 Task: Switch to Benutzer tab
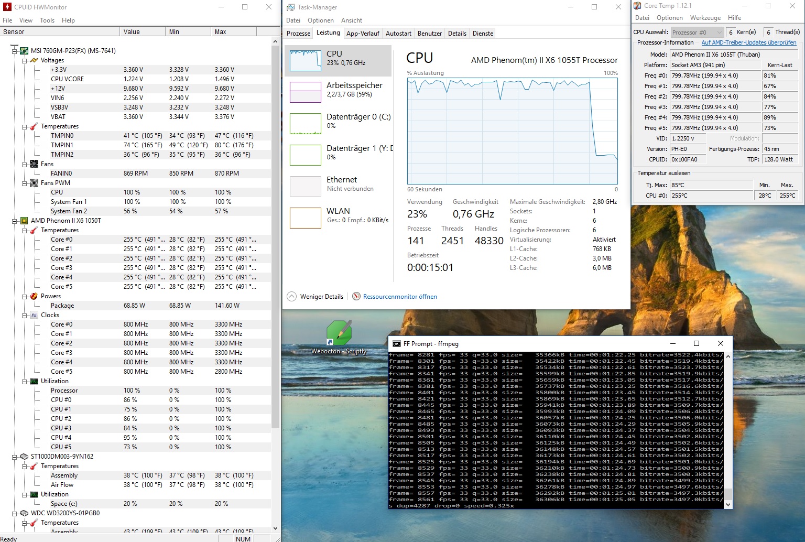tap(430, 34)
